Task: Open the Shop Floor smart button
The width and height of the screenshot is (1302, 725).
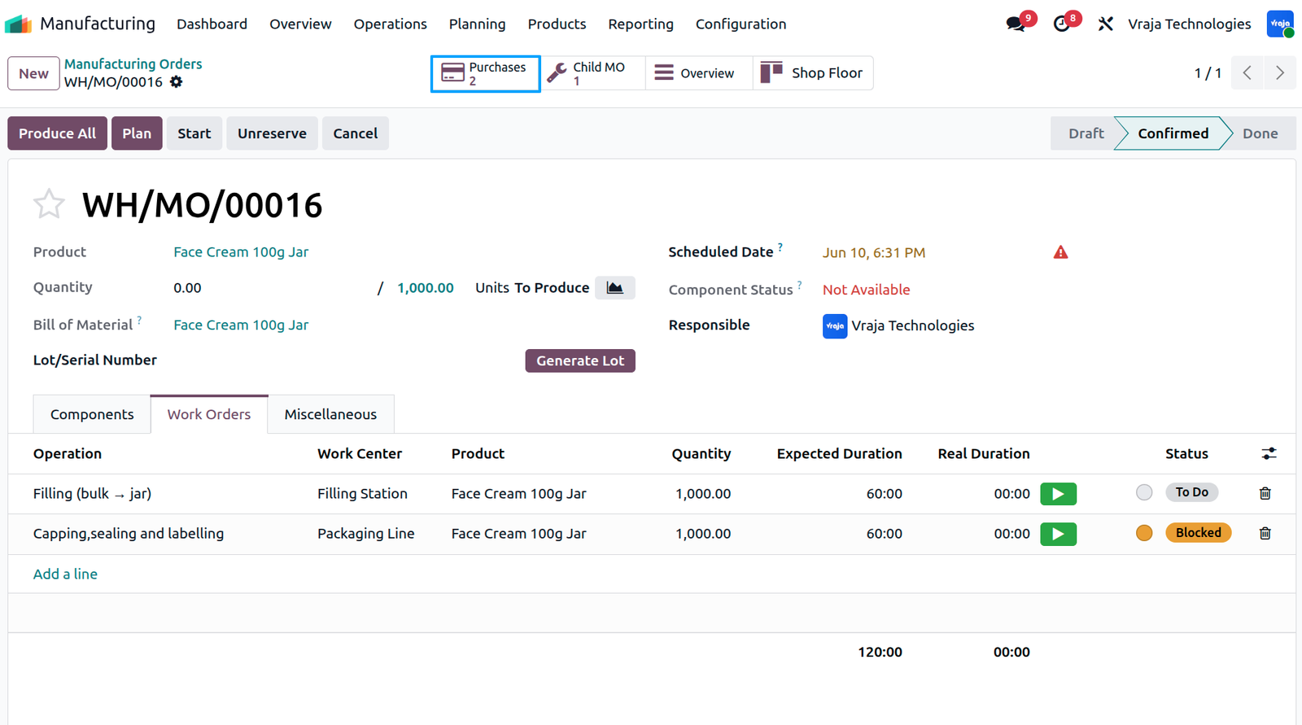Action: point(812,73)
